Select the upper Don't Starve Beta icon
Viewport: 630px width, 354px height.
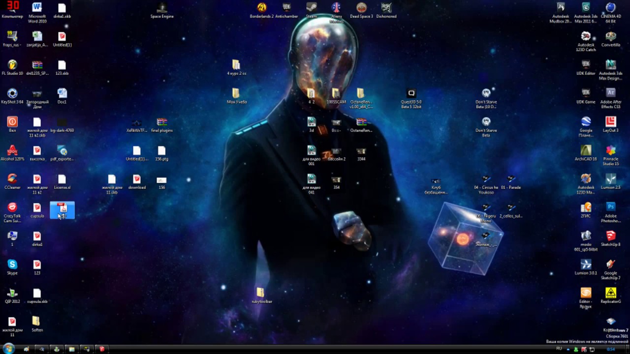486,98
